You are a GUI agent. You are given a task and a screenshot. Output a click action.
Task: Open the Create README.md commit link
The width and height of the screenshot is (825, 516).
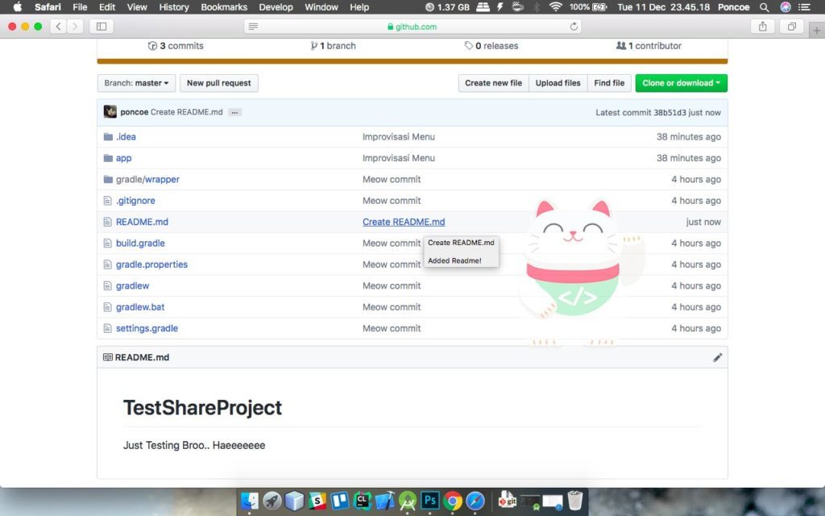click(404, 223)
